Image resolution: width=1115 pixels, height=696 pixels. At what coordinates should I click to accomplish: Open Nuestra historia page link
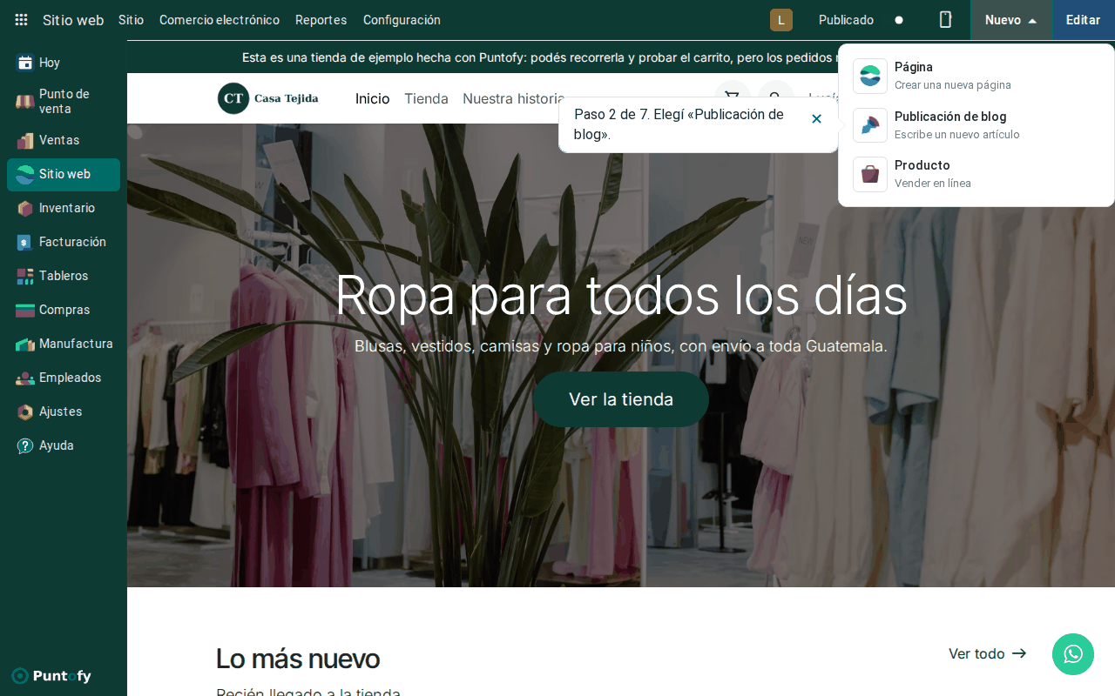pyautogui.click(x=514, y=99)
